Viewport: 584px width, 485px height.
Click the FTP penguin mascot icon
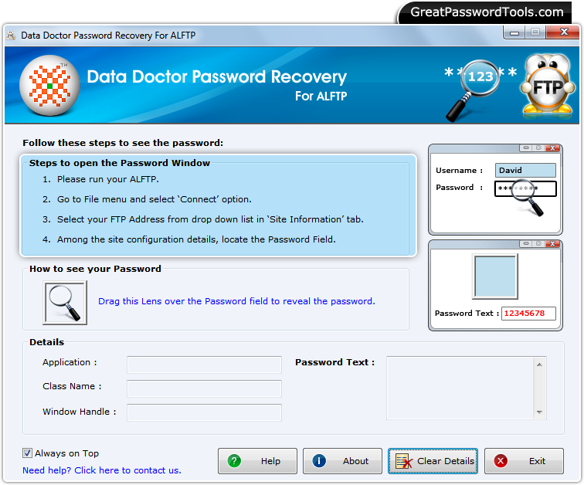pos(548,83)
